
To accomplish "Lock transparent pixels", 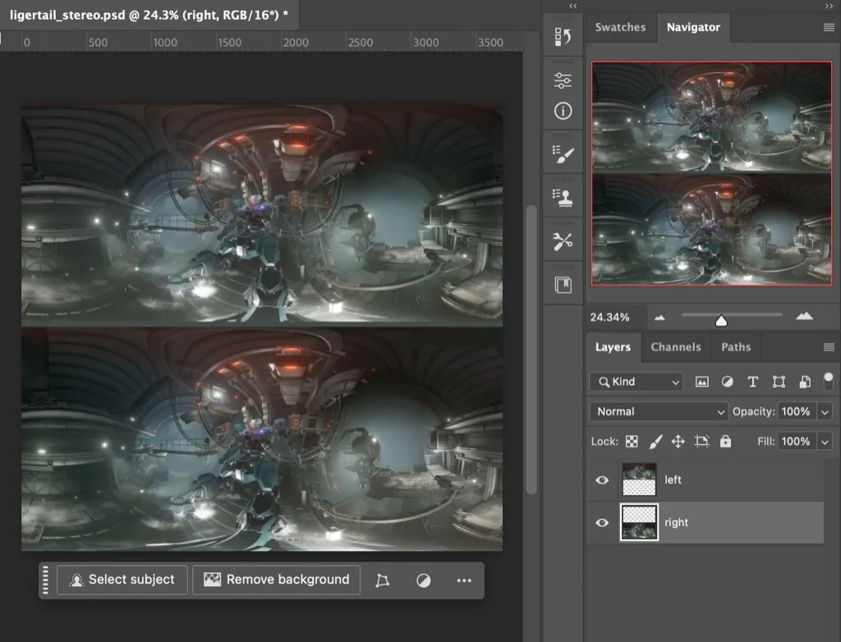I will (x=632, y=442).
